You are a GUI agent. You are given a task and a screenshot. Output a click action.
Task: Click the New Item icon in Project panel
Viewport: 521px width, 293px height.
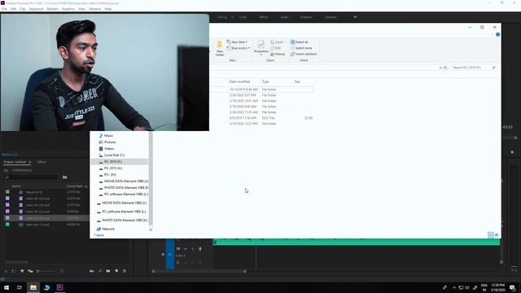pyautogui.click(x=116, y=271)
